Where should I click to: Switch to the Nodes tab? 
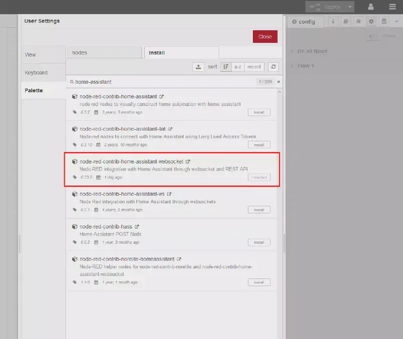click(x=104, y=52)
